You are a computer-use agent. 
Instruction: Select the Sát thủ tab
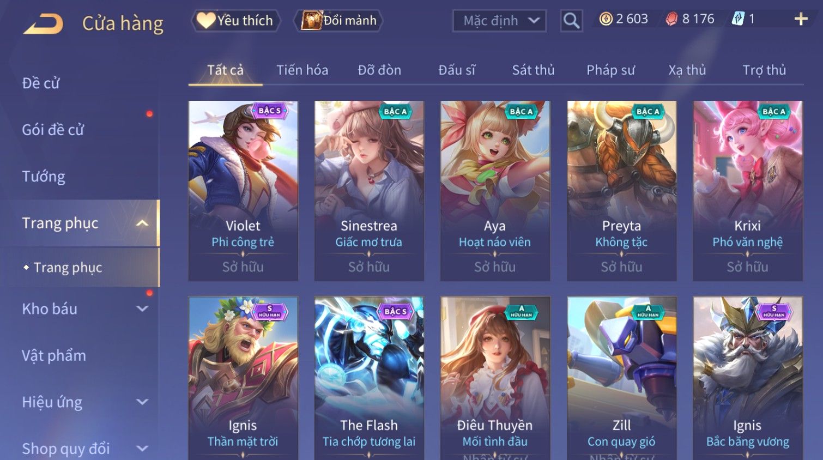533,70
